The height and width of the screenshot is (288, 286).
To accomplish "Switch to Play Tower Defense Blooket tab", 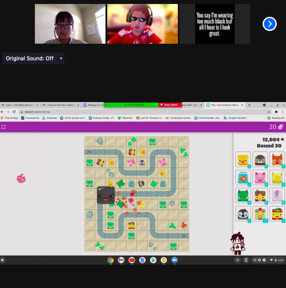I will [x=225, y=105].
